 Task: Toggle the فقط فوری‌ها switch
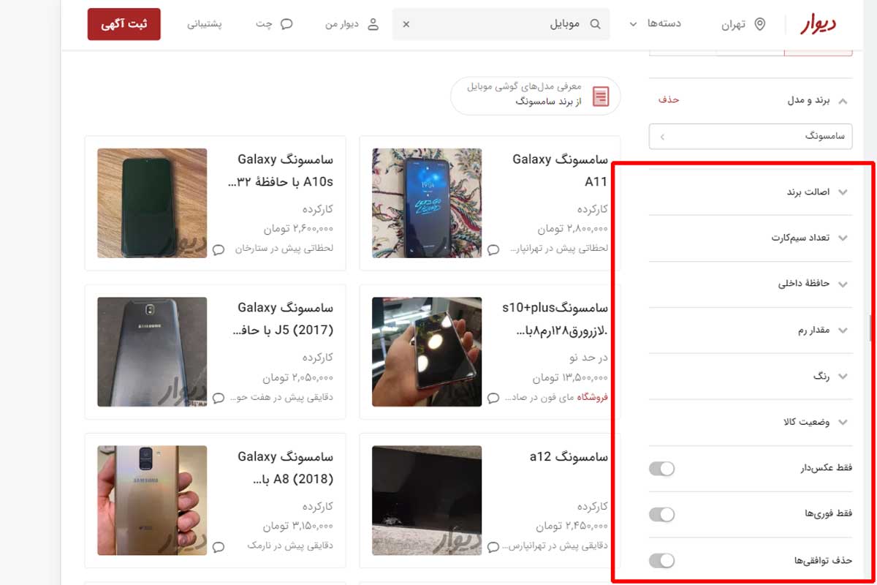661,515
